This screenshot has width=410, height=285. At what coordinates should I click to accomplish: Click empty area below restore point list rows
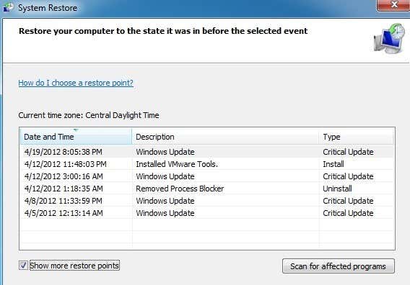pyautogui.click(x=207, y=234)
